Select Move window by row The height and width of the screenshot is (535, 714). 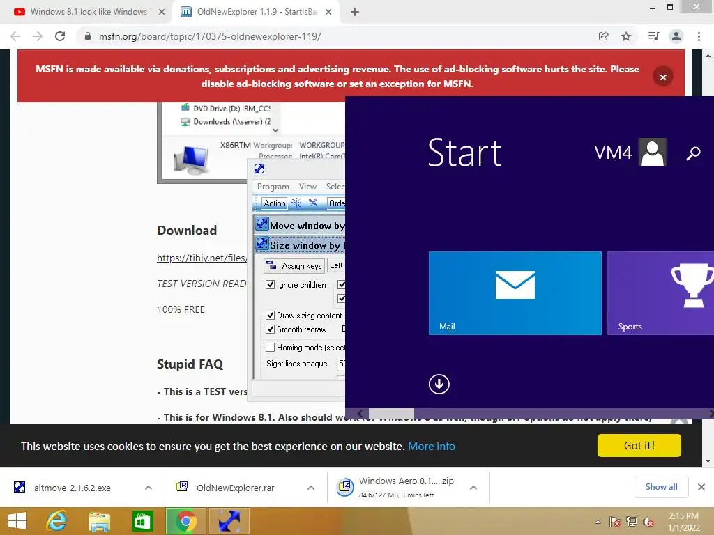[300, 226]
